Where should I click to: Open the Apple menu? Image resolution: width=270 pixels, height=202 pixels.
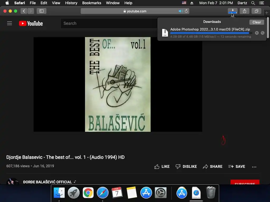coord(7,3)
